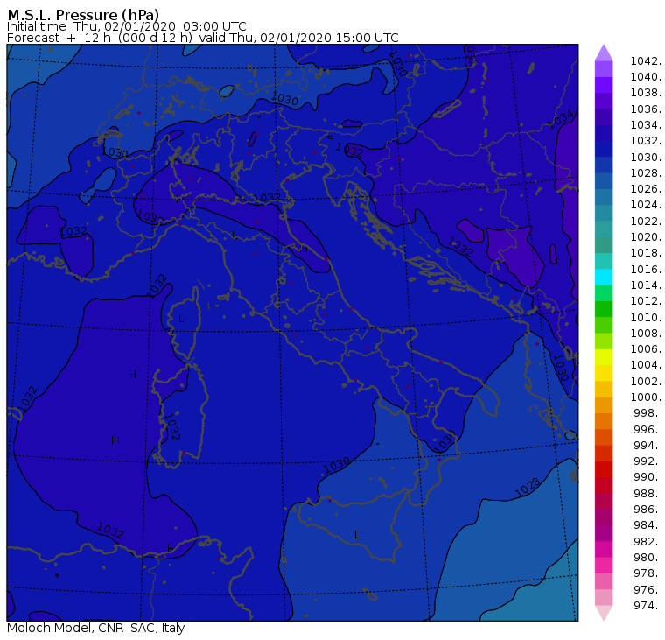Click the 978. legend label

(647, 573)
